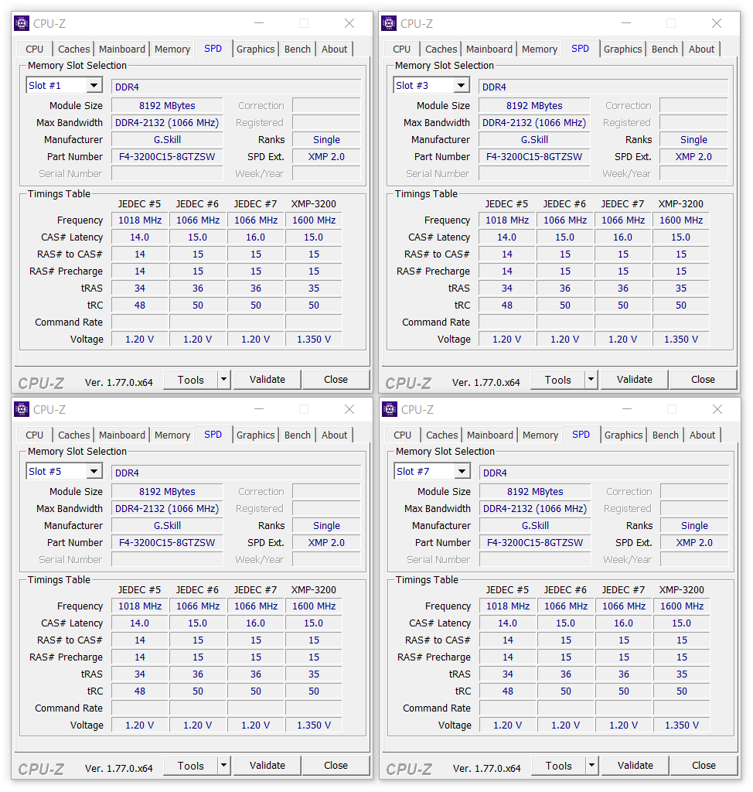The image size is (753, 792).
Task: Open the Slot #3 selection dropdown
Action: tap(461, 85)
